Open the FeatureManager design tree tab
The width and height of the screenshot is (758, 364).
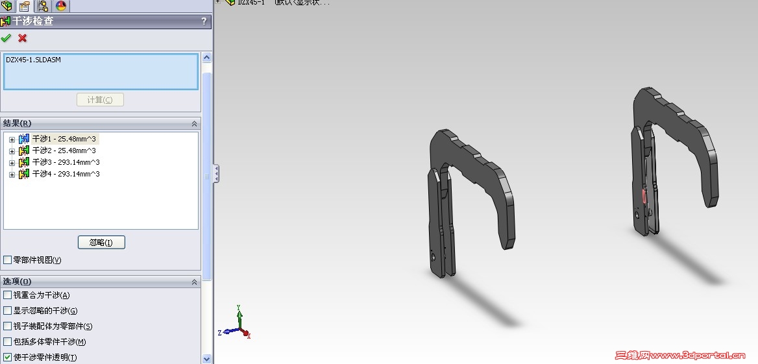tap(6, 5)
